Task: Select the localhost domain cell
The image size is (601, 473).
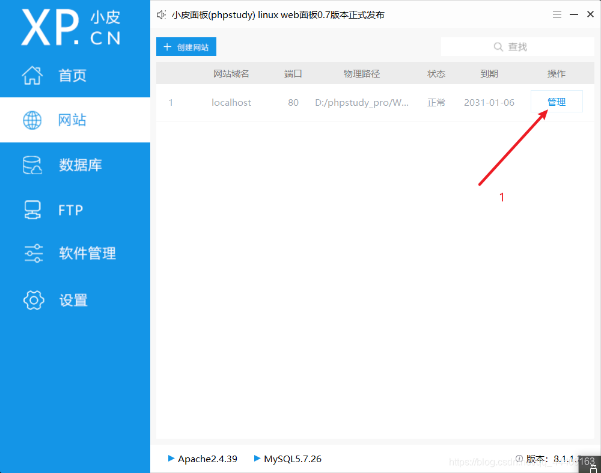Action: point(231,102)
